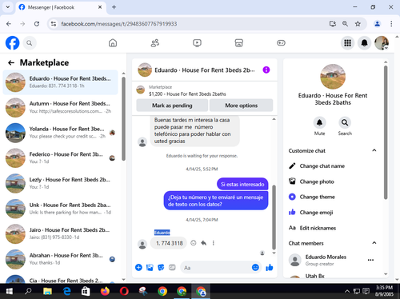This screenshot has width=400, height=299.
Task: Open the account profile picture menu
Action: pos(382,43)
